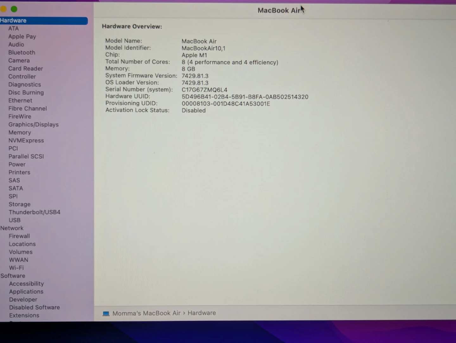Click the Total Number of Cores label
This screenshot has height=343, width=456.
[x=138, y=62]
